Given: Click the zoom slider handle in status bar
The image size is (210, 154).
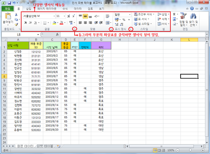Looking at the screenshot, I should (190, 150).
